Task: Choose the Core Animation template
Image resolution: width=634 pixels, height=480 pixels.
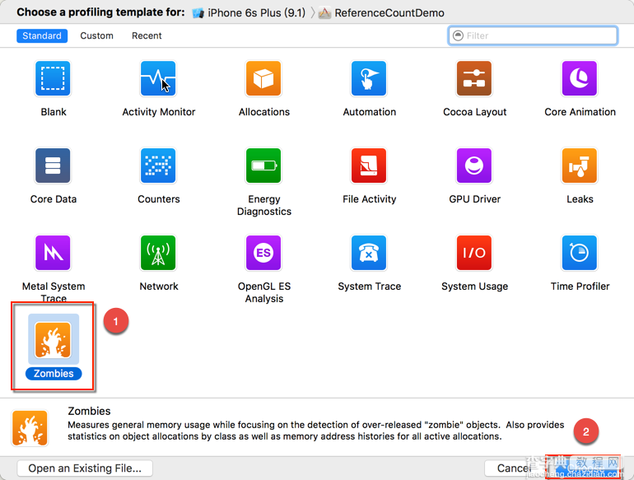Action: point(580,78)
